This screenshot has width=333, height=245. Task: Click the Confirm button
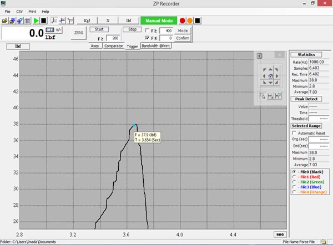click(183, 38)
